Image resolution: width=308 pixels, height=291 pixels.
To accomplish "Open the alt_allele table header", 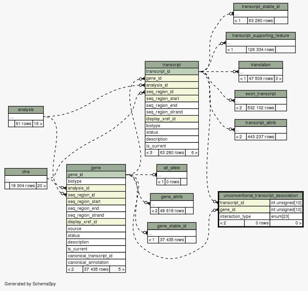I will (172, 168).
